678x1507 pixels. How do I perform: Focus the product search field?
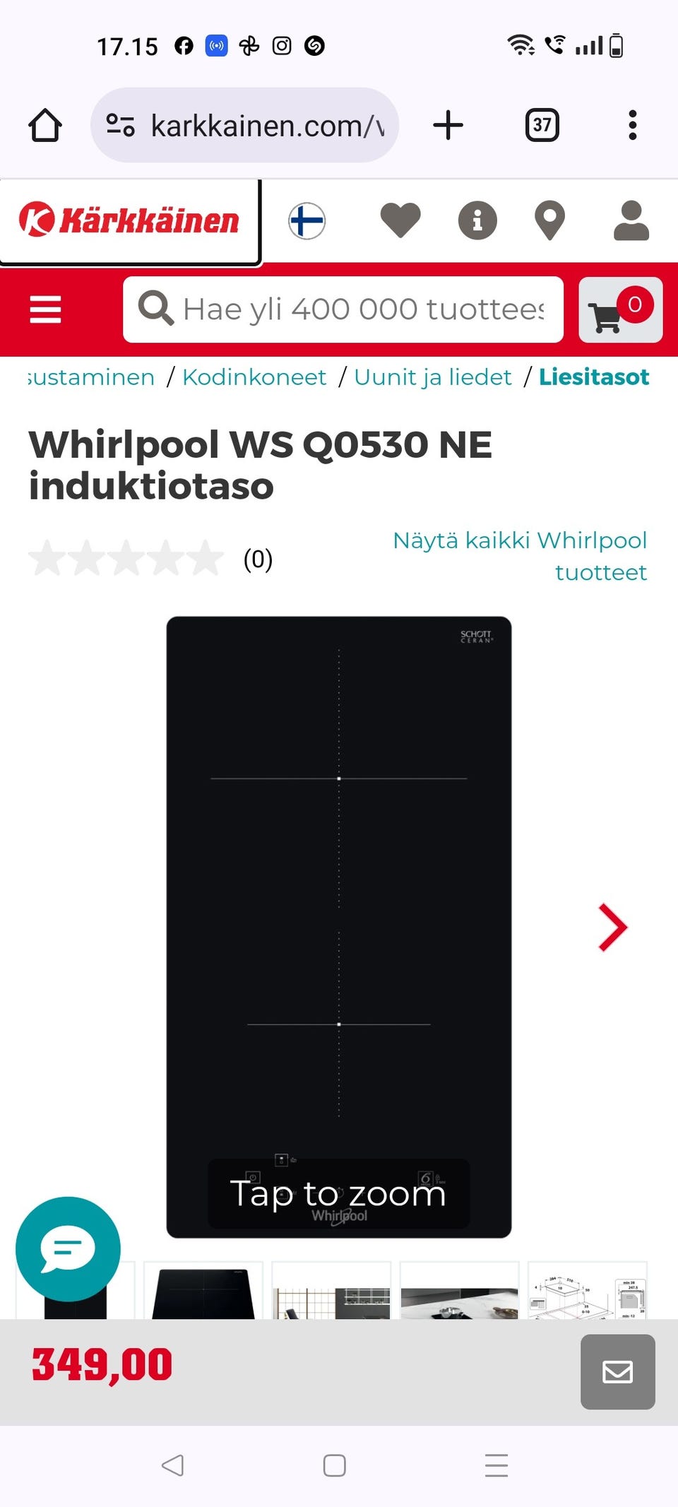point(343,309)
